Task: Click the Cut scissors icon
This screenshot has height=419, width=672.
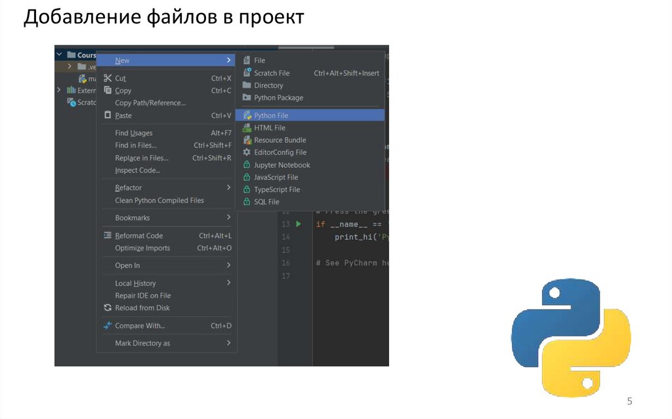Action: pyautogui.click(x=108, y=78)
